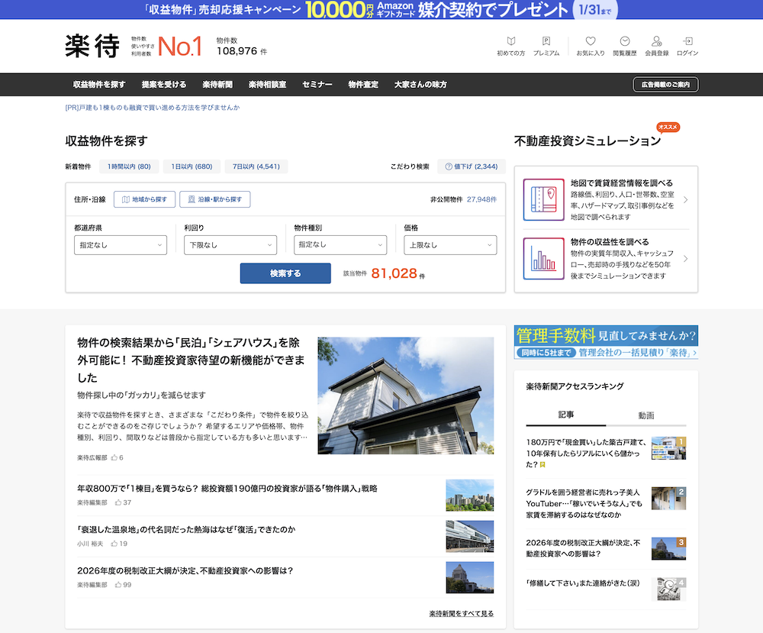Click the featured house article thumbnail
Viewport: 763px width, 633px height.
click(x=405, y=396)
